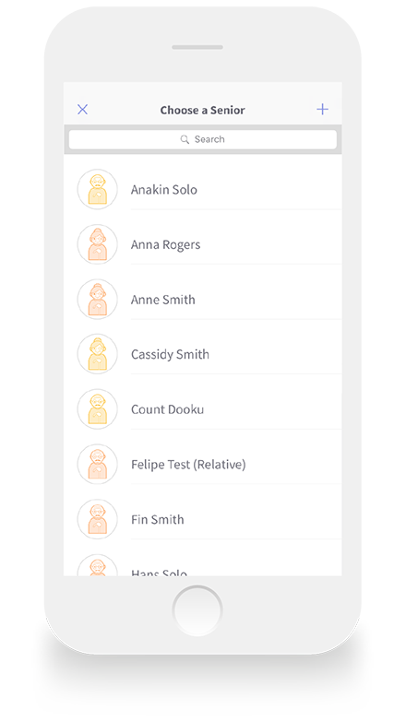The image size is (406, 721).
Task: Select the Anna Rogers name entry
Action: (165, 244)
